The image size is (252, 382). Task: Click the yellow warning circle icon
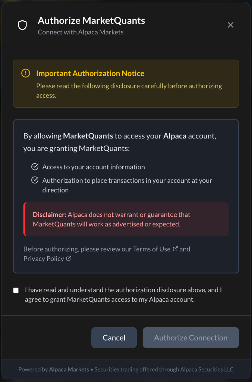25,73
